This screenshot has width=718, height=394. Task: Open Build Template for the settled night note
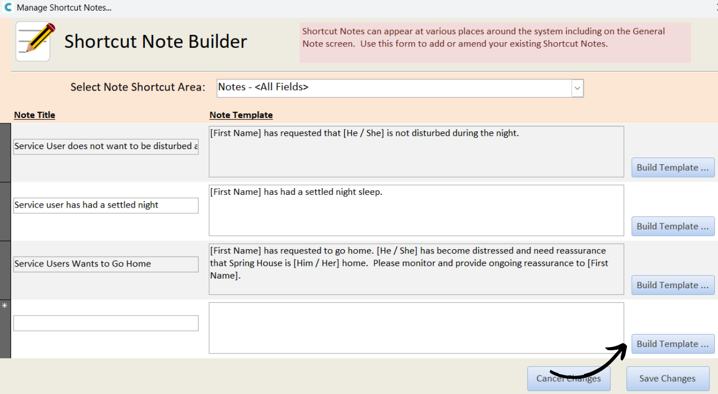coord(673,226)
